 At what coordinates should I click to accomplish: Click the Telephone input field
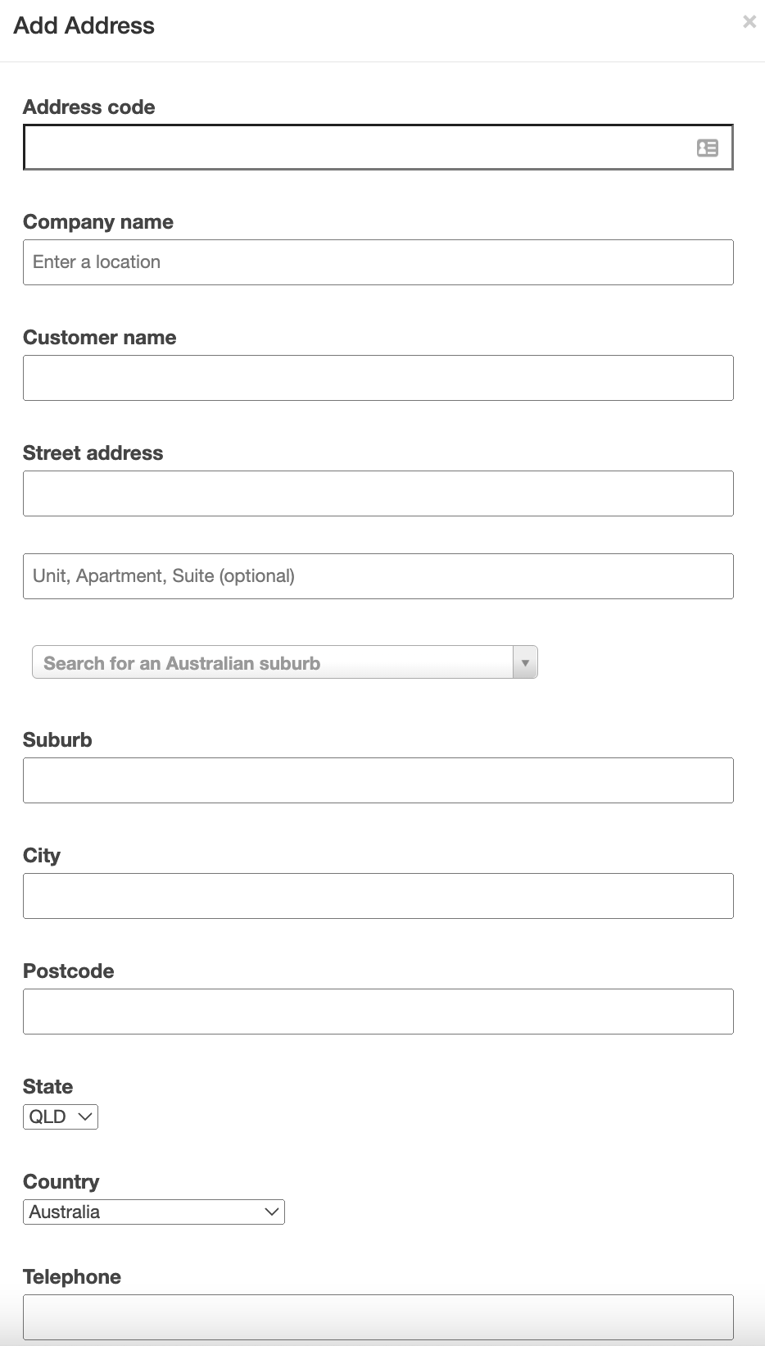point(378,1316)
